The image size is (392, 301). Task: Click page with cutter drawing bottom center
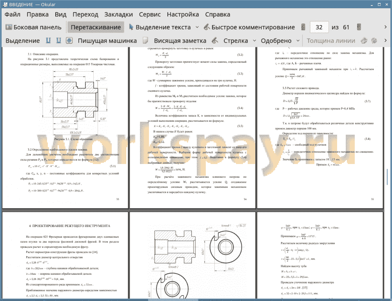(192, 255)
